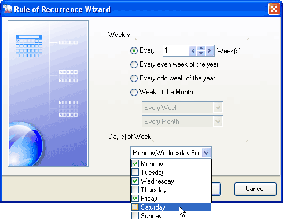The width and height of the screenshot is (283, 220).
Task: Decrease week count with down arrow
Action: pos(201,53)
